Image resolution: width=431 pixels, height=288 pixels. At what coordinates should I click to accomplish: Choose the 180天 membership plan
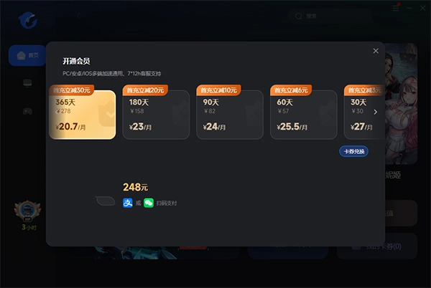coord(156,115)
